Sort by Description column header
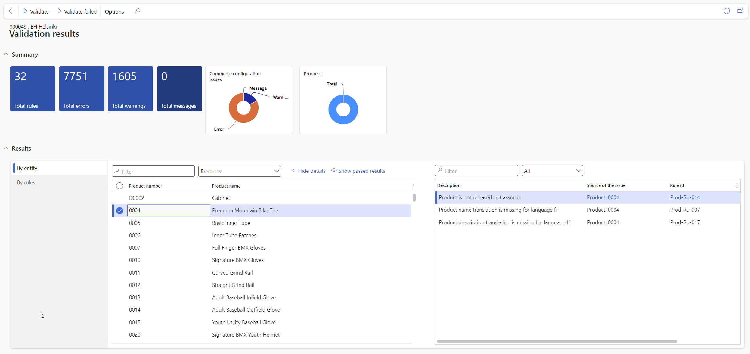750x354 pixels. [x=448, y=185]
